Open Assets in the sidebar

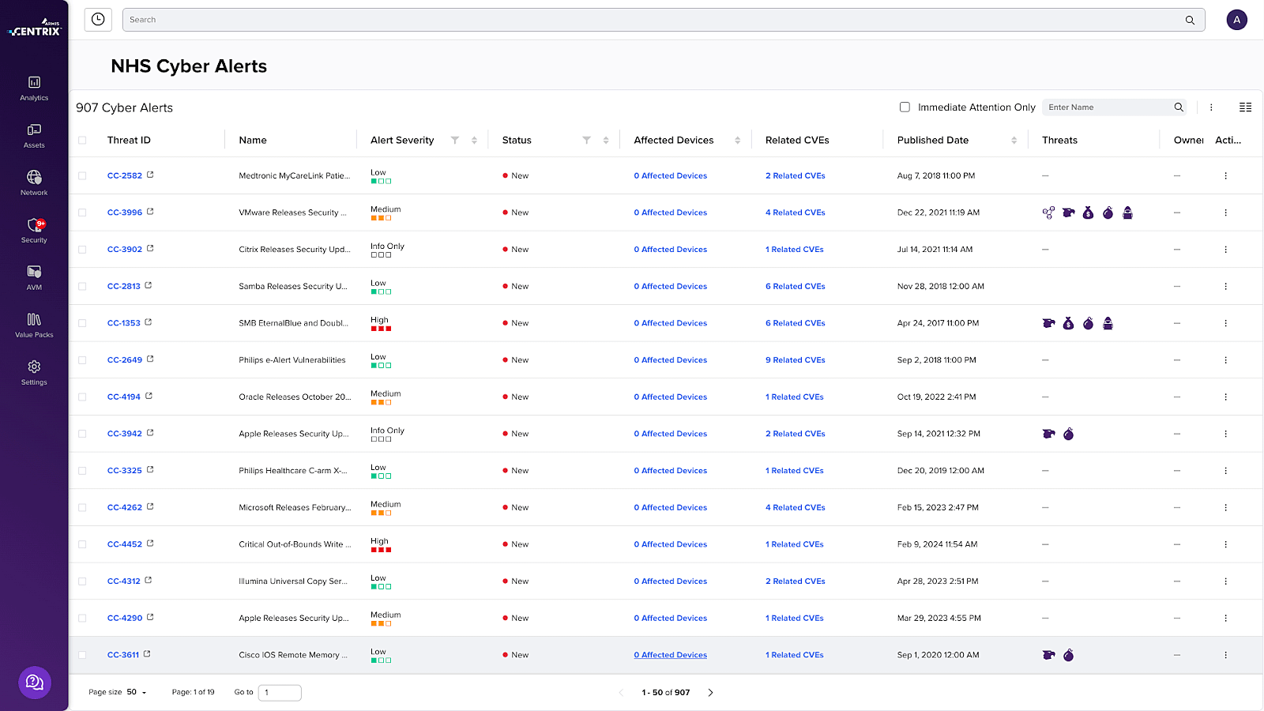click(34, 136)
